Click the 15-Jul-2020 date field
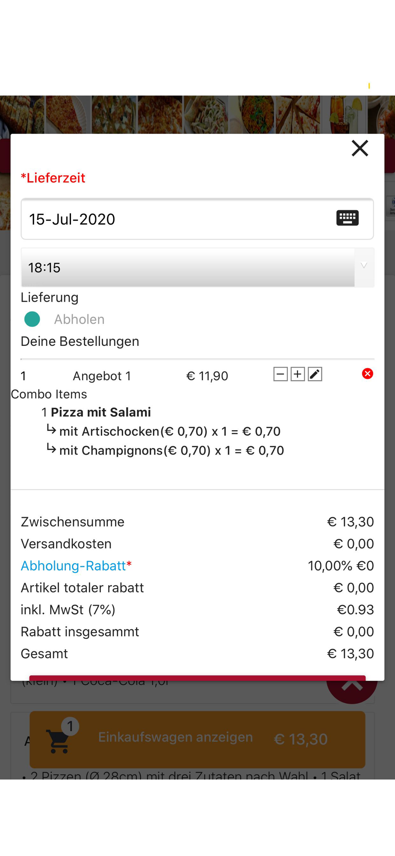The width and height of the screenshot is (395, 856). click(x=171, y=219)
